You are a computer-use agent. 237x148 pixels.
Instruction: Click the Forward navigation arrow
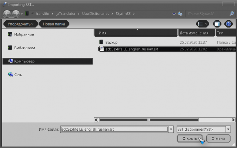tap(16, 14)
